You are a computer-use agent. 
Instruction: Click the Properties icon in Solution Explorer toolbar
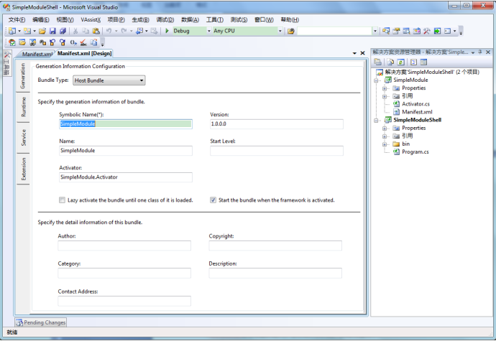click(377, 62)
